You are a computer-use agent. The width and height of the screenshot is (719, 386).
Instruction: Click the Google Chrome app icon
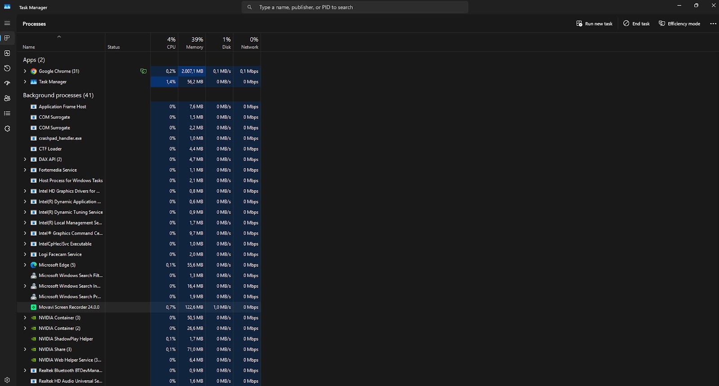pos(34,71)
